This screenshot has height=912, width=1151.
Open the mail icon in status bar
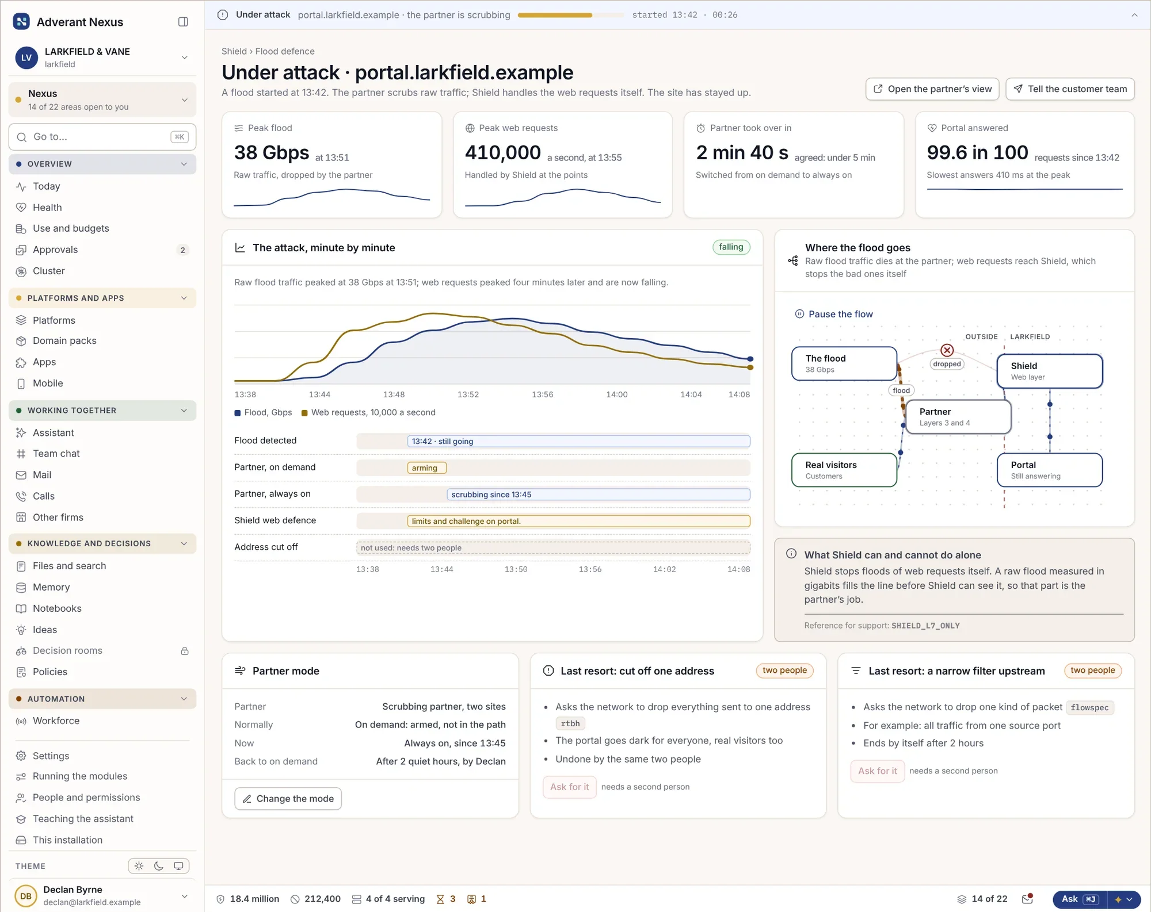coord(1027,899)
